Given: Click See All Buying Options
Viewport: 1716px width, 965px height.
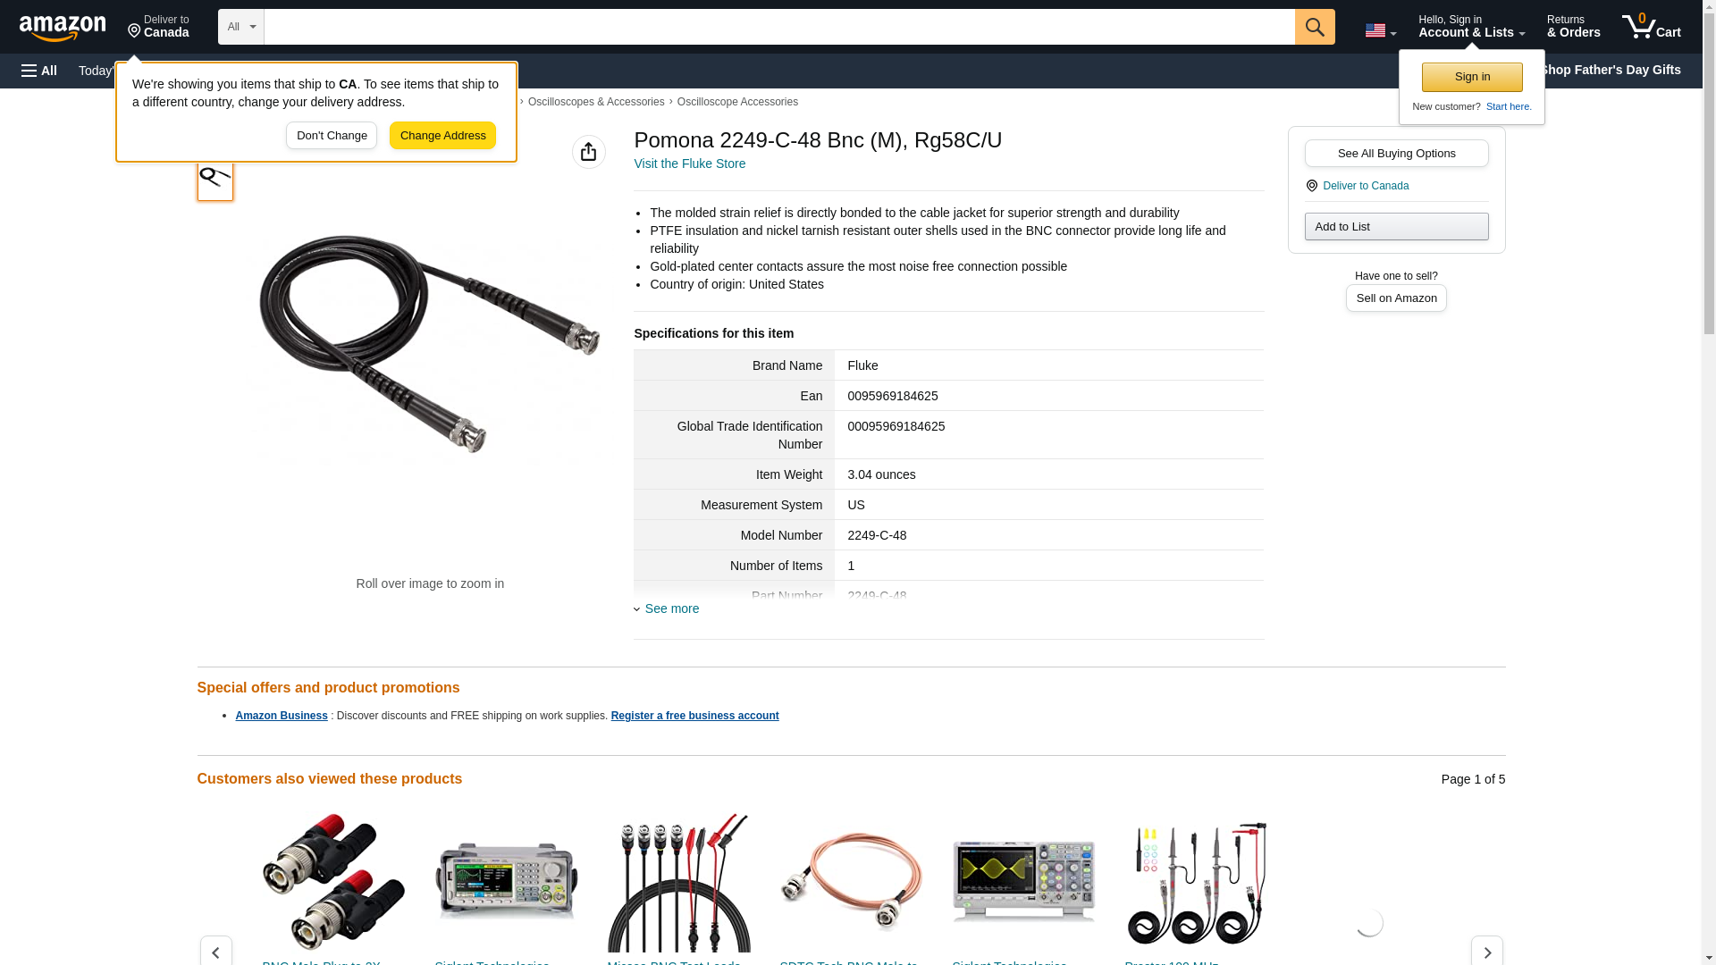Looking at the screenshot, I should [x=1396, y=153].
